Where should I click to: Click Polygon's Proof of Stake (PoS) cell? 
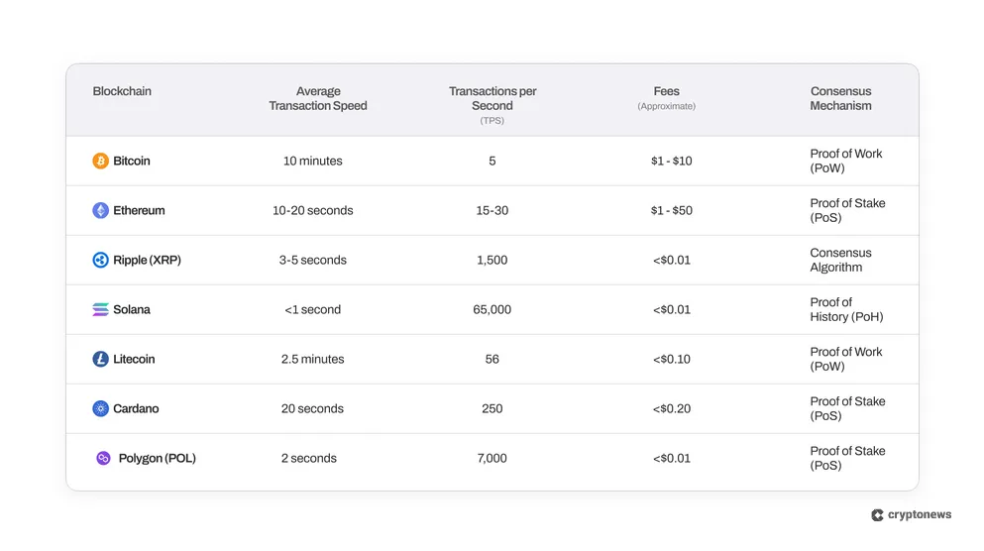(848, 458)
